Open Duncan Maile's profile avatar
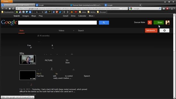 coord(167,23)
